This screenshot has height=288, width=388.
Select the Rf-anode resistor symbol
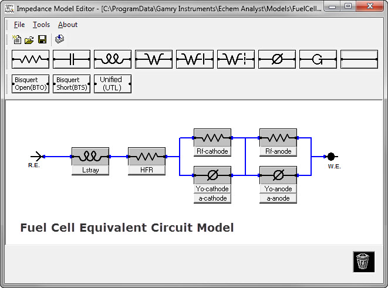click(x=278, y=138)
